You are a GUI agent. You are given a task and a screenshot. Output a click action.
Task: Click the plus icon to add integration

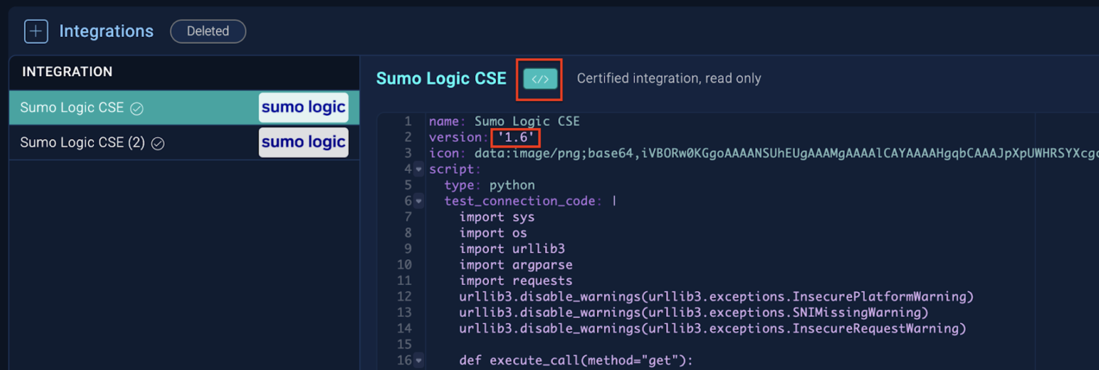point(36,31)
